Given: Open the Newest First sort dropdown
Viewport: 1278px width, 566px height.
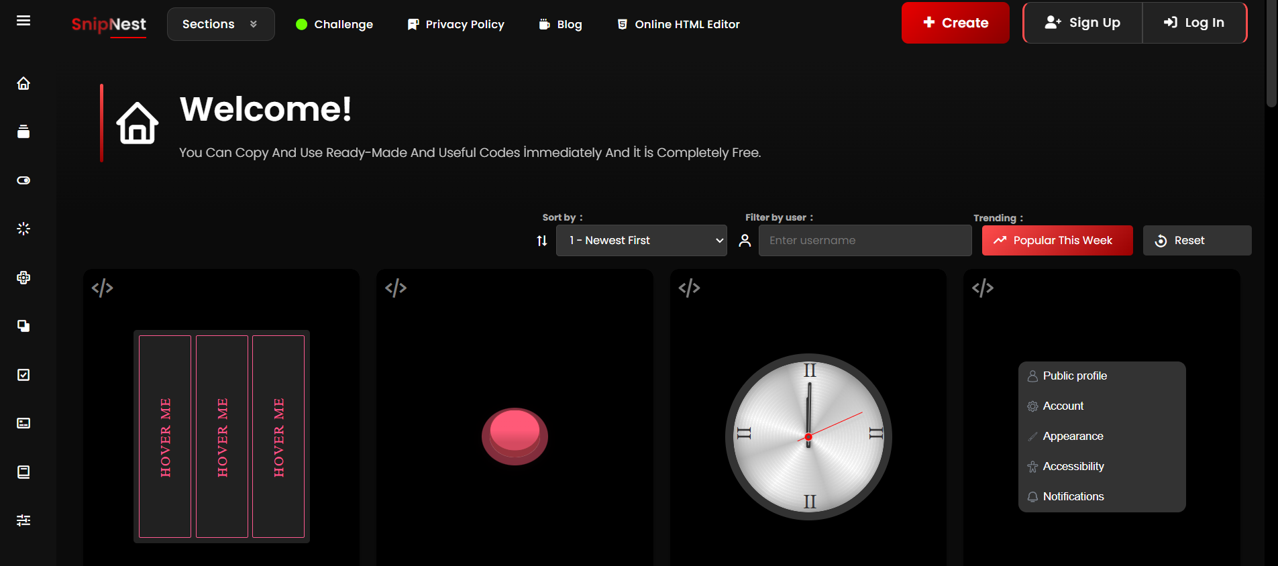Looking at the screenshot, I should (x=641, y=241).
